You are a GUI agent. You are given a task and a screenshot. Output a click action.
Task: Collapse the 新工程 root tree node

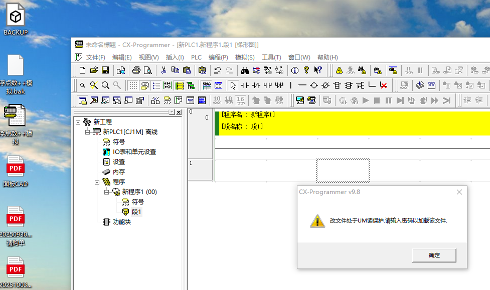78,122
